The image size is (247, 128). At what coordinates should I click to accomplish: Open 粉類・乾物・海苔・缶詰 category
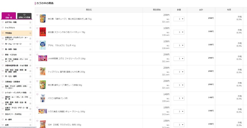point(16,103)
